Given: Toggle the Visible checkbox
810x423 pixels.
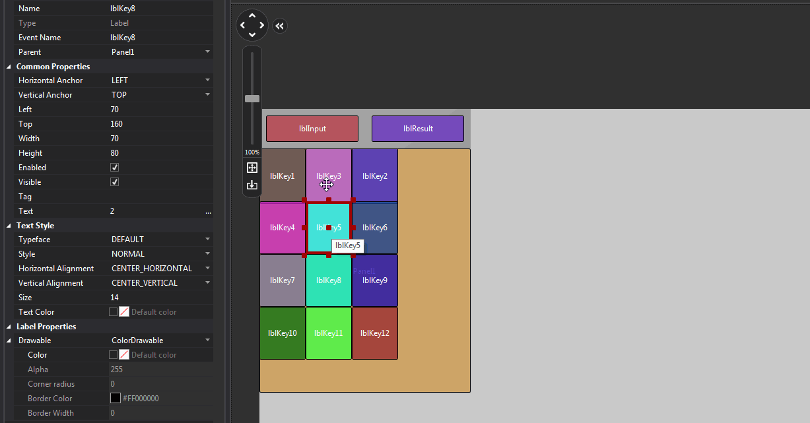Looking at the screenshot, I should (114, 182).
